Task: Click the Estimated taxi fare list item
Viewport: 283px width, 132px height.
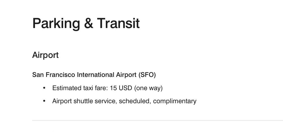Action: [x=107, y=88]
